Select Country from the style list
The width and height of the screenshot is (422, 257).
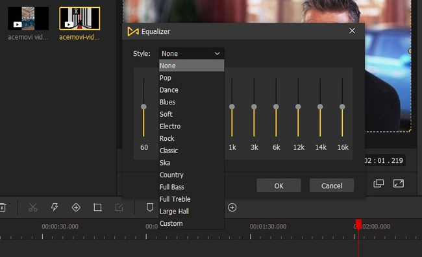coord(192,175)
